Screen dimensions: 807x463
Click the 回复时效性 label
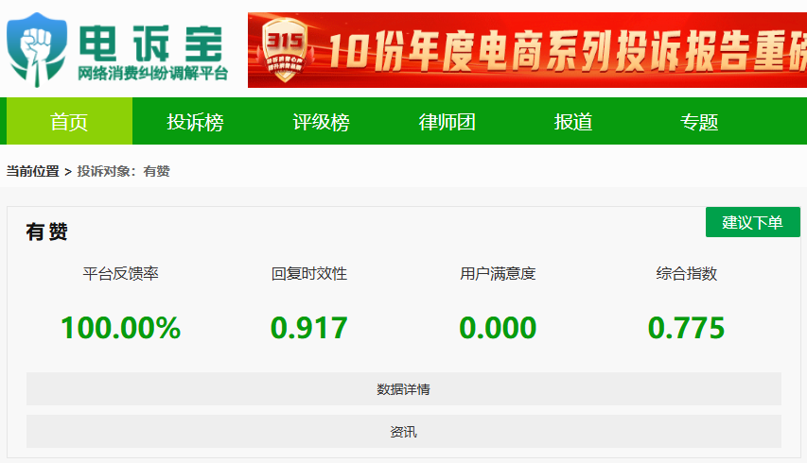pos(308,273)
